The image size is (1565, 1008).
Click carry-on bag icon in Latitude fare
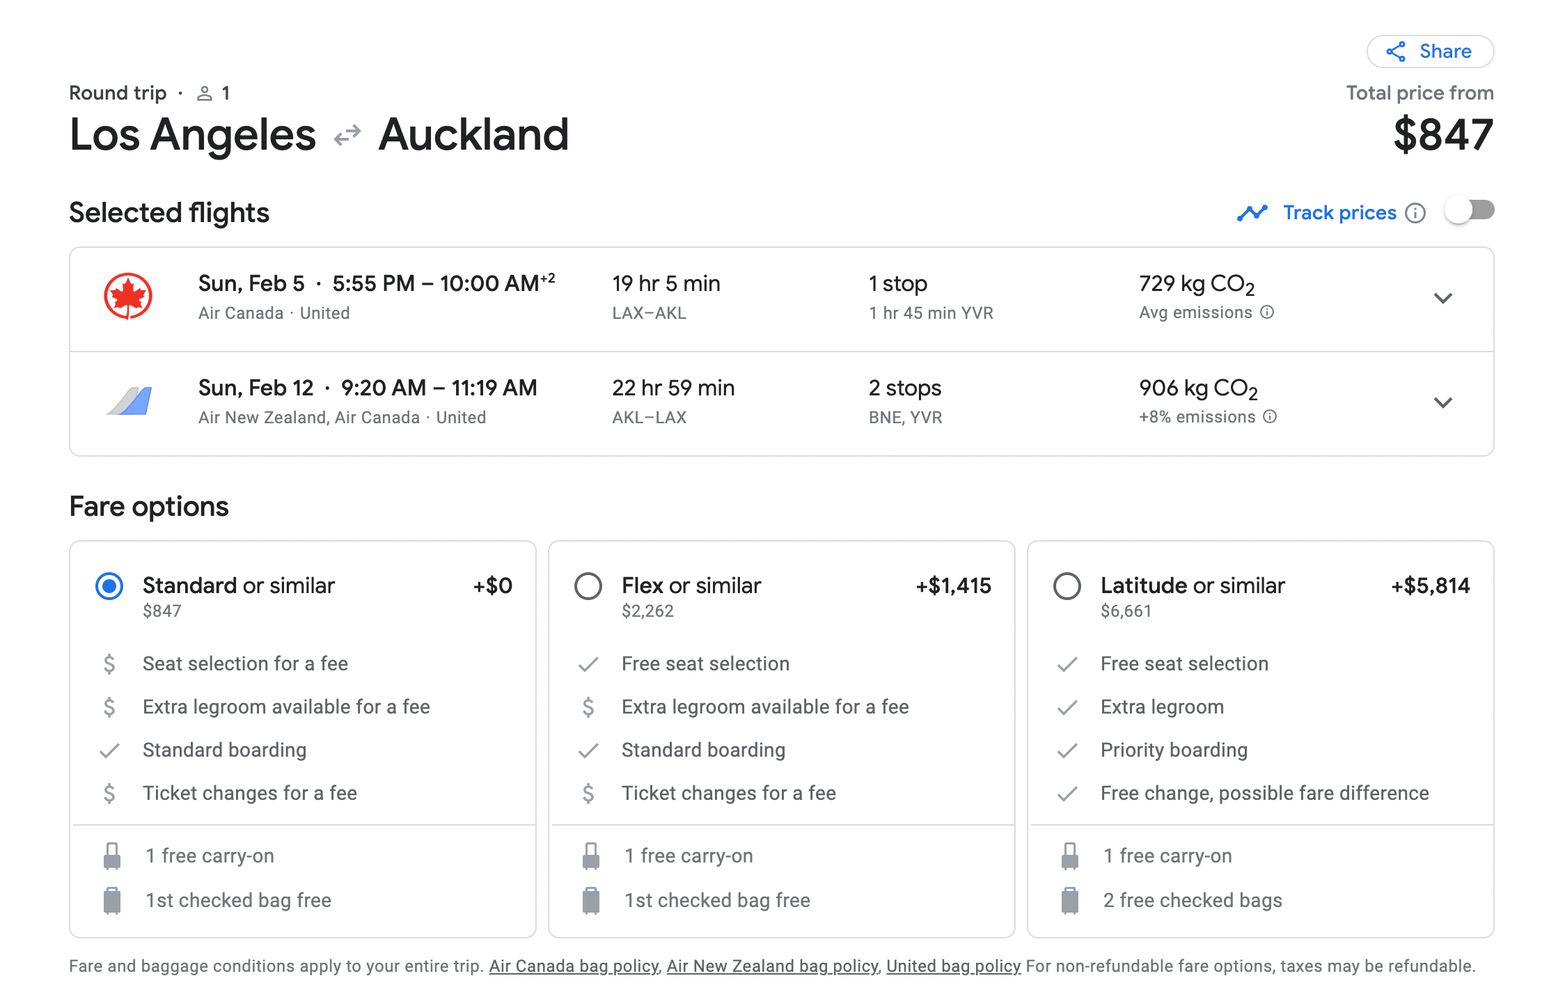tap(1070, 856)
